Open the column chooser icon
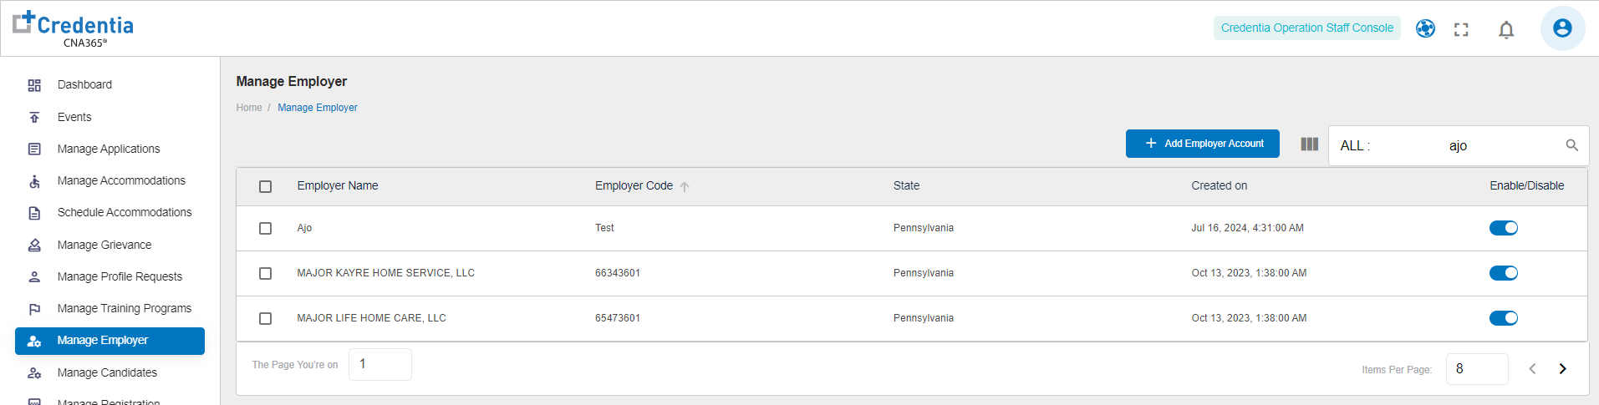 (x=1310, y=144)
